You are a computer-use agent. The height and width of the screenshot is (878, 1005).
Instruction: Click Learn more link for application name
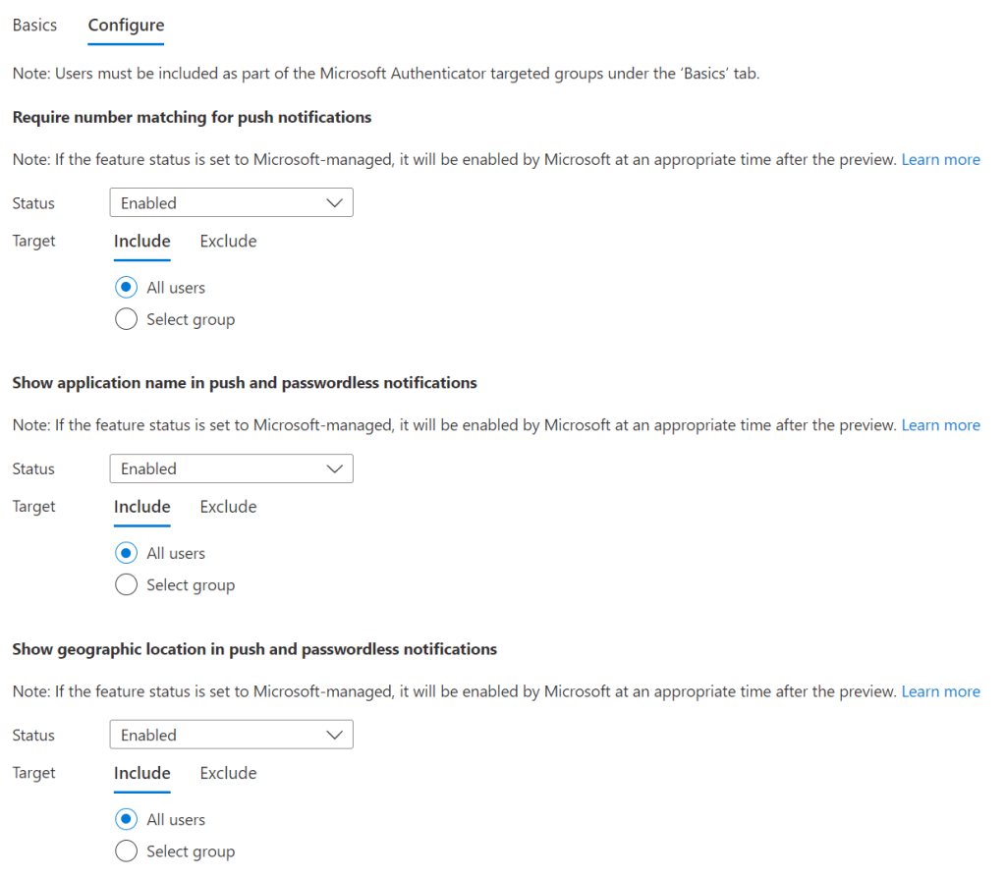(940, 425)
